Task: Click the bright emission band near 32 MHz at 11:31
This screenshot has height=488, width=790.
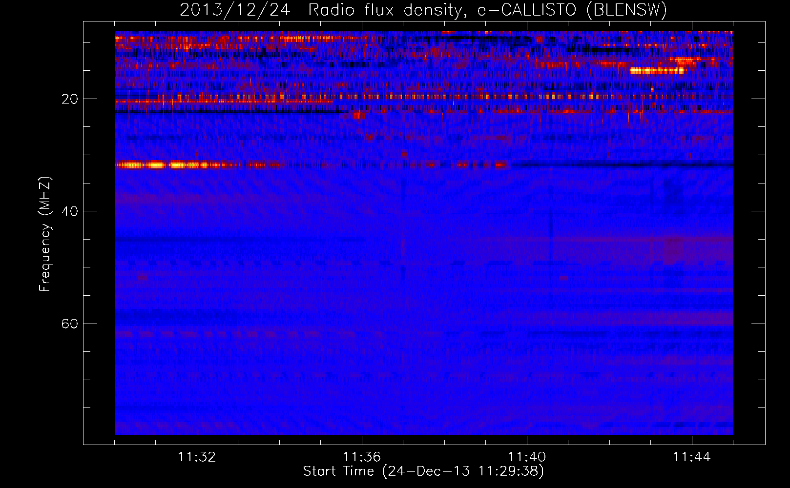Action: 161,165
